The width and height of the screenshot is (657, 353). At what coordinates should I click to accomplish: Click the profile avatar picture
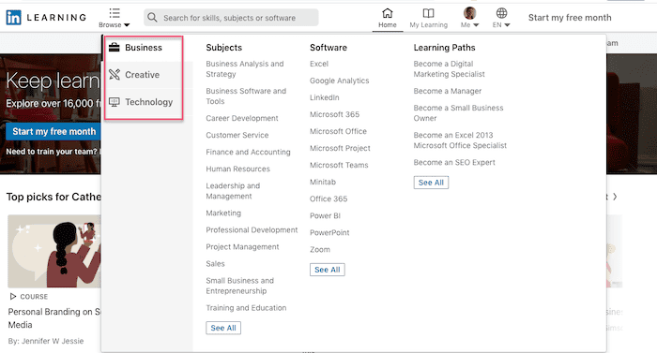[x=469, y=13]
